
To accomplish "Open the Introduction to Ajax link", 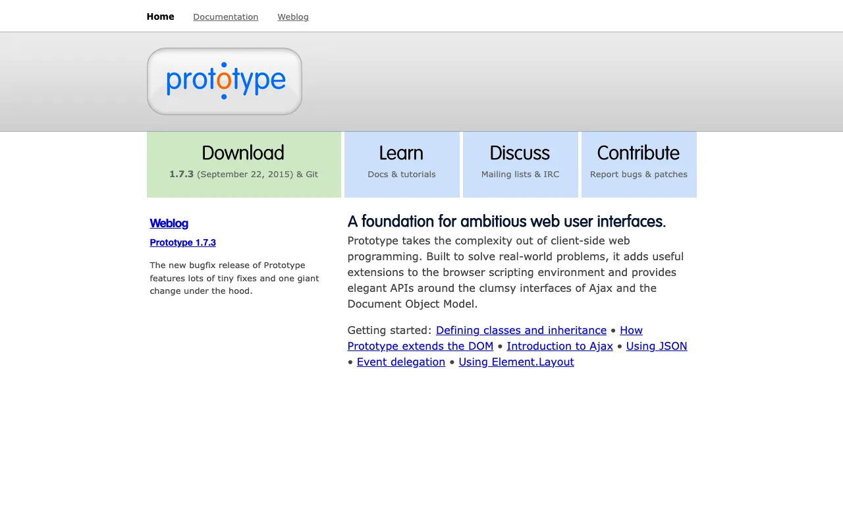I will (x=560, y=346).
